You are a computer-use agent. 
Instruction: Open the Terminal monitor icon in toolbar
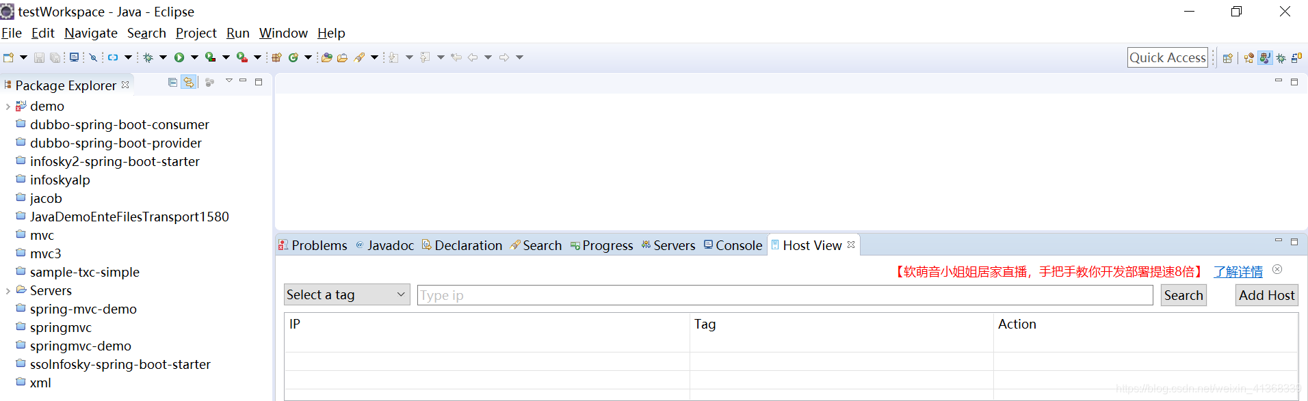click(74, 57)
